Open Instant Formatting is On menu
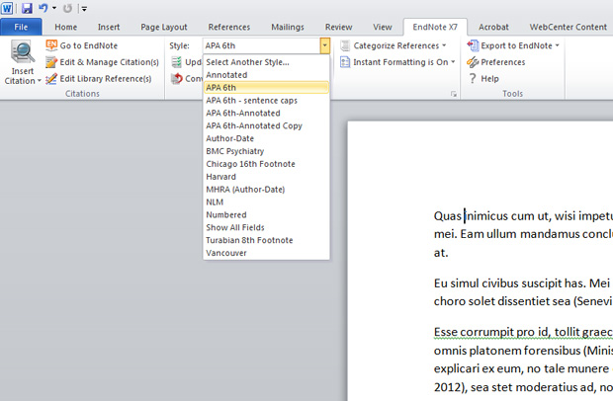 [403, 62]
